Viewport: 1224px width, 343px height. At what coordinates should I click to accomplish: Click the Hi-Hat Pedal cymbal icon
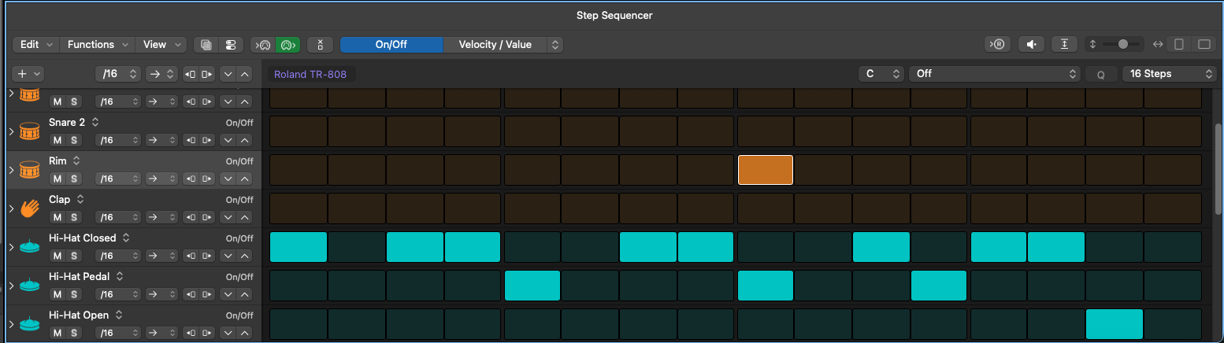coord(29,286)
